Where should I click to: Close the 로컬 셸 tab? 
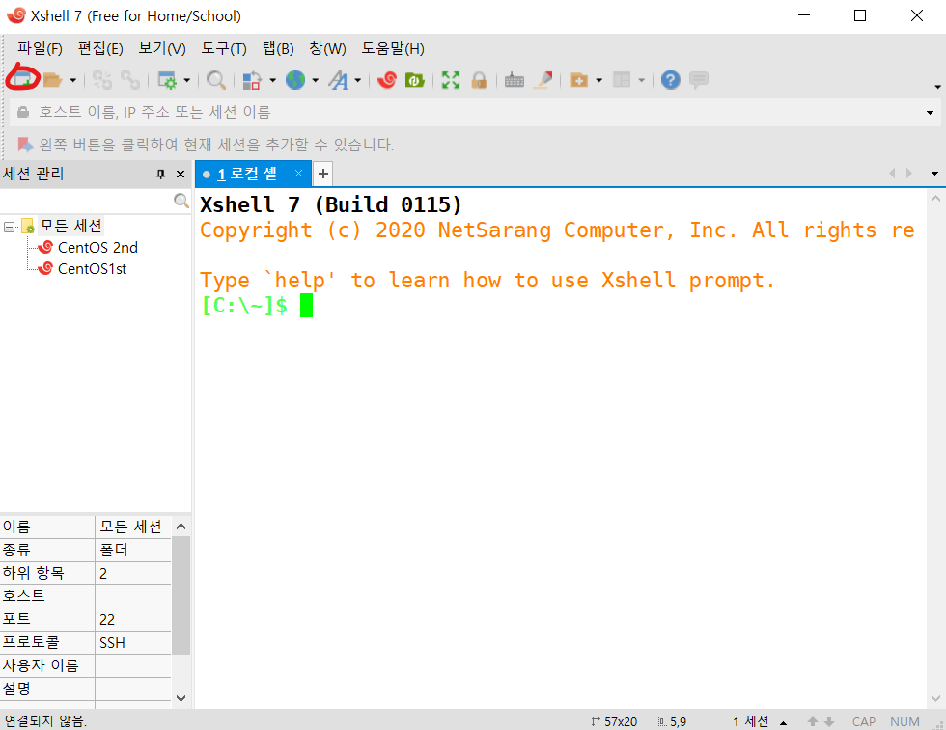pos(298,174)
